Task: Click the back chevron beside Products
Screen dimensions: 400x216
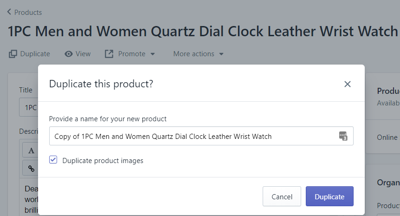Action: point(9,12)
